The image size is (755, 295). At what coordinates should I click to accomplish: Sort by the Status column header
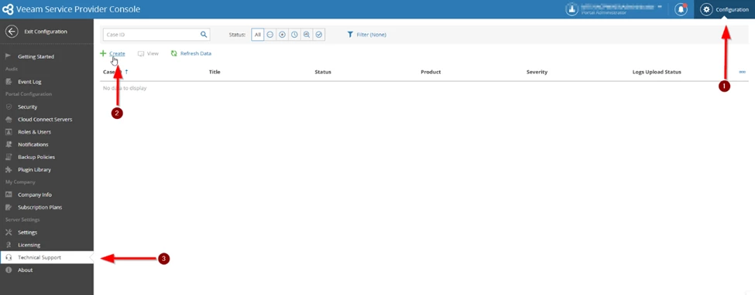click(323, 72)
